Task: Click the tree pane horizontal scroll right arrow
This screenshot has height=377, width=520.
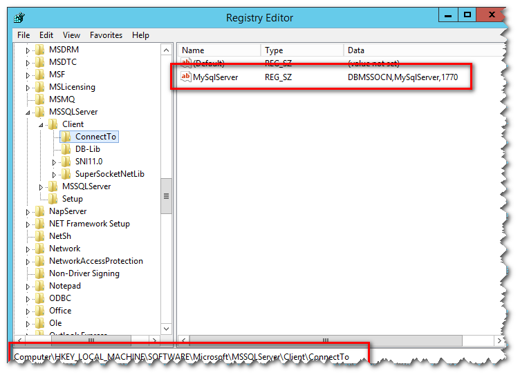Action: [154, 340]
